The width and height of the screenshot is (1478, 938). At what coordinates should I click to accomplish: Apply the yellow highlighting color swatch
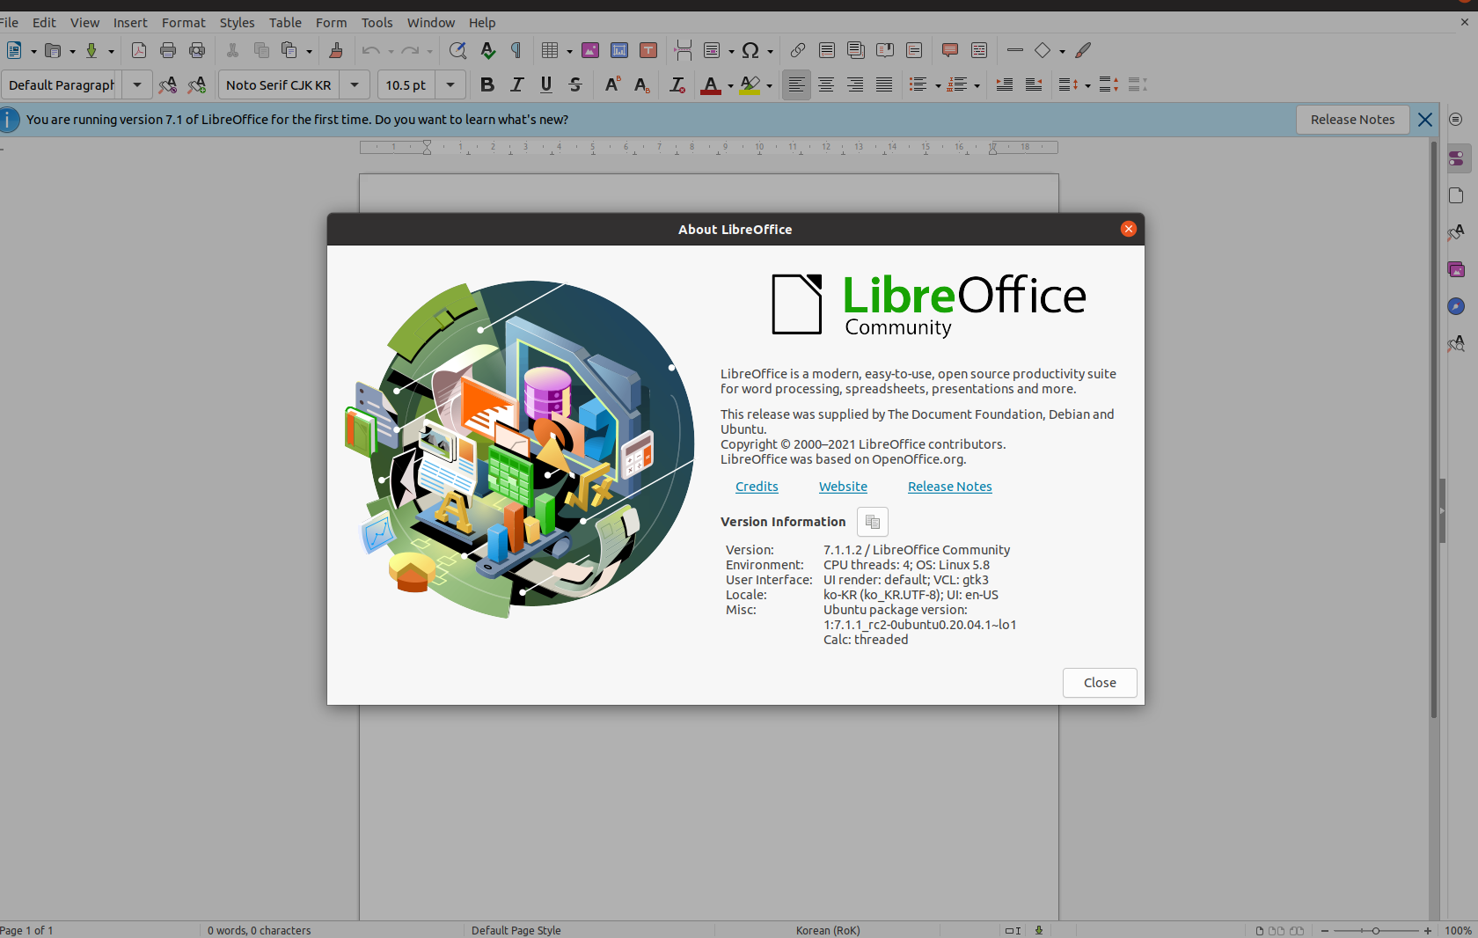click(x=750, y=84)
